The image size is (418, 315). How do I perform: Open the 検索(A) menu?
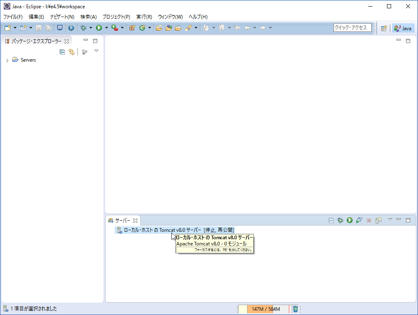tap(88, 17)
